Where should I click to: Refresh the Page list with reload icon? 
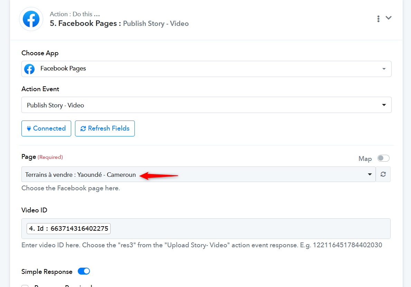pos(383,174)
